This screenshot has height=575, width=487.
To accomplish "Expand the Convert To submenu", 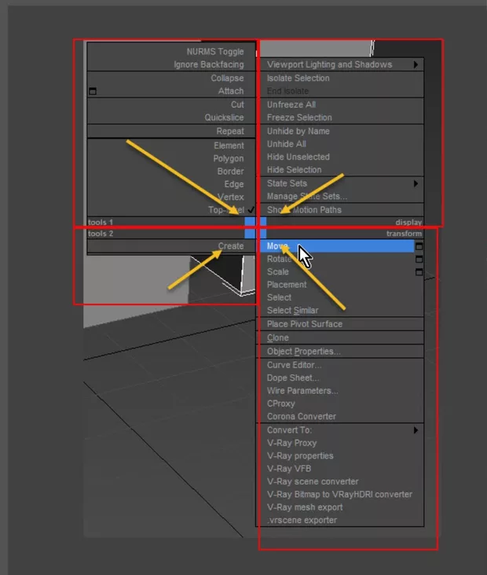I will click(416, 430).
